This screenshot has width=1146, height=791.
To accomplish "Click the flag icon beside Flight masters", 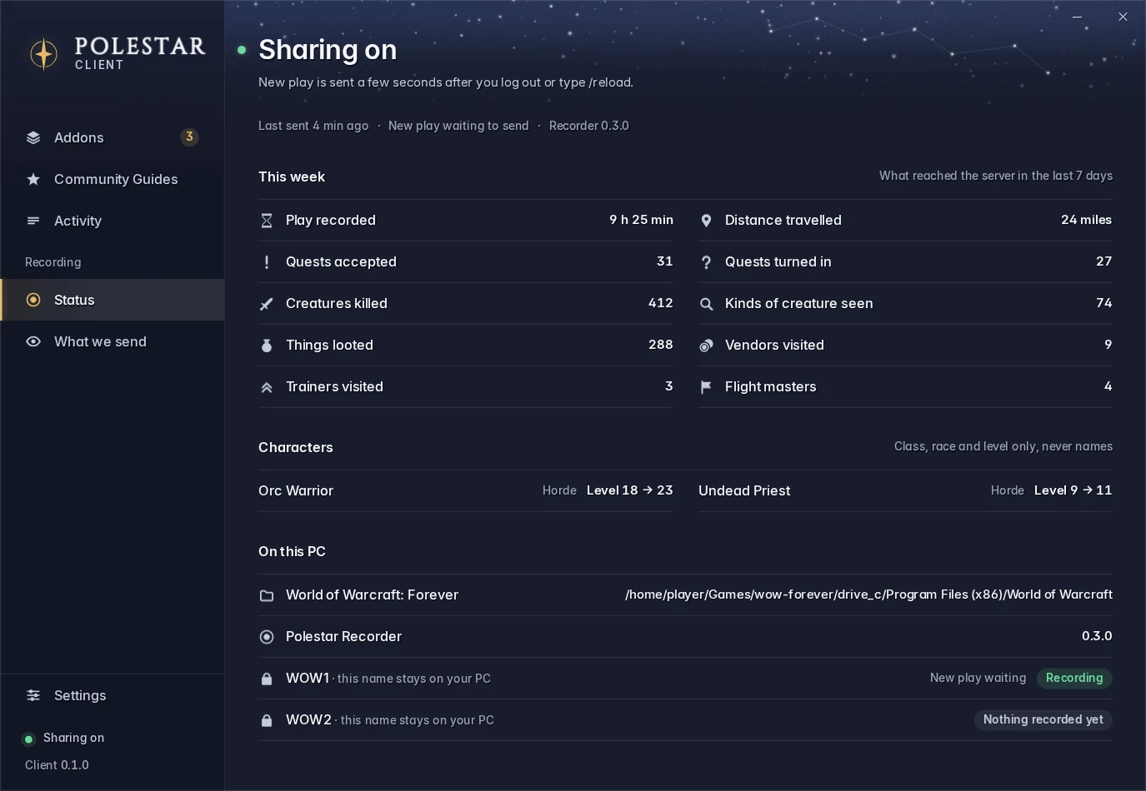I will tap(706, 387).
